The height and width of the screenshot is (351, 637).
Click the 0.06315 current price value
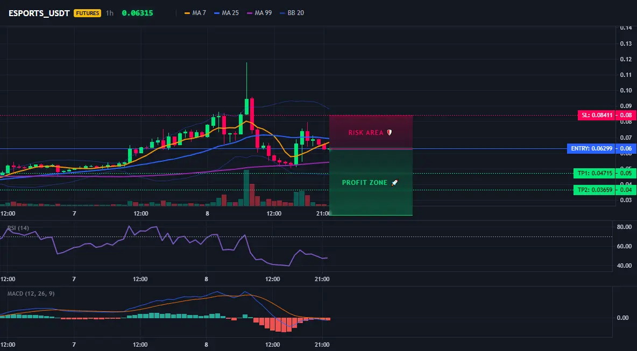(137, 13)
